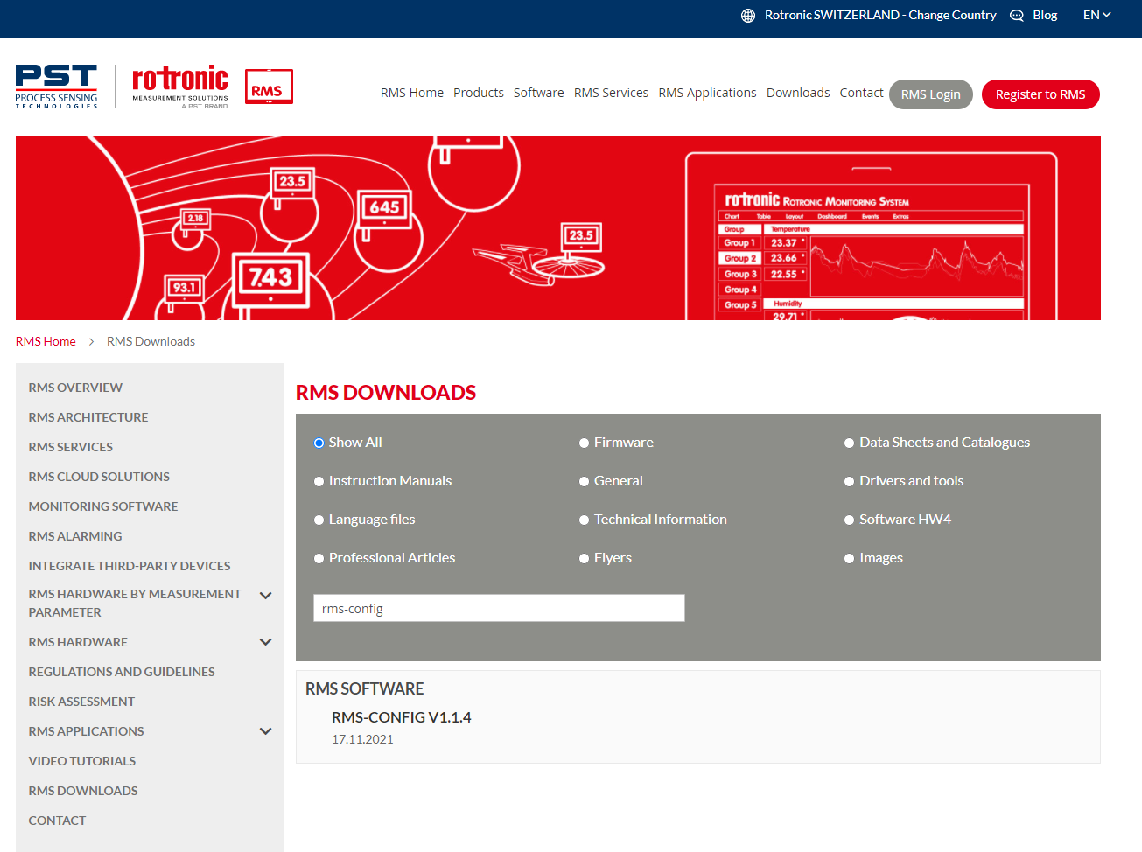Open Contact entry in the sidebar
Screen dimensions: 1142x852
pos(57,821)
